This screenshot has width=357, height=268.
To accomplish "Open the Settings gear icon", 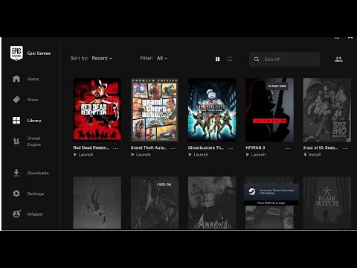I will [x=16, y=194].
